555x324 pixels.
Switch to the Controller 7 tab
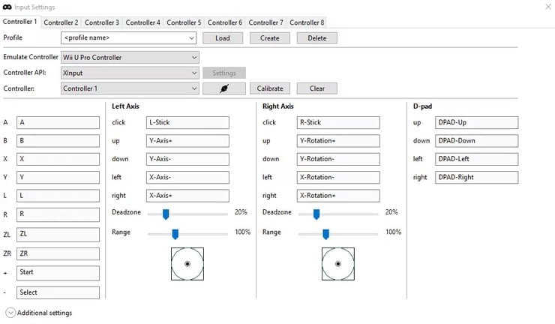(x=265, y=22)
